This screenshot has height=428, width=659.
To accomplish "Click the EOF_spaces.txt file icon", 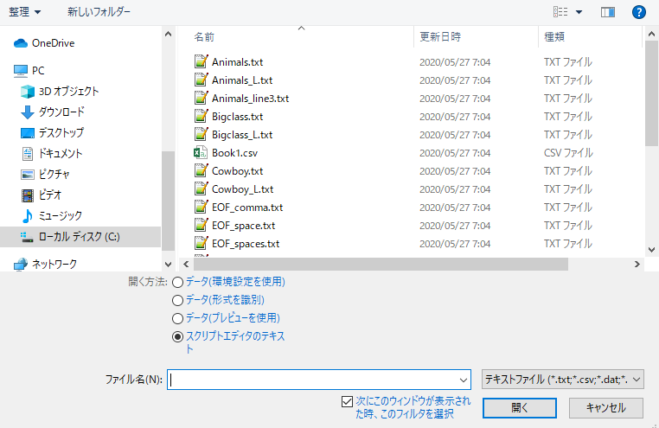I will tap(201, 244).
